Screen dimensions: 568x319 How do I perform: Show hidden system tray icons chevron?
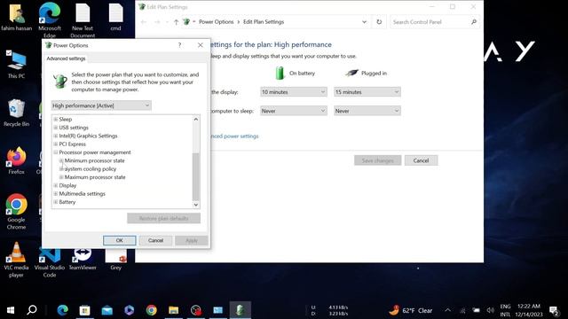tap(447, 310)
